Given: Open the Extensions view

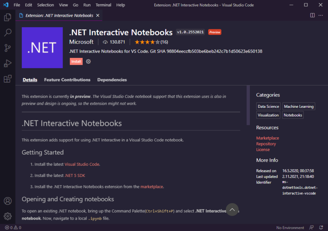Looking at the screenshot, I should pyautogui.click(x=8, y=79).
